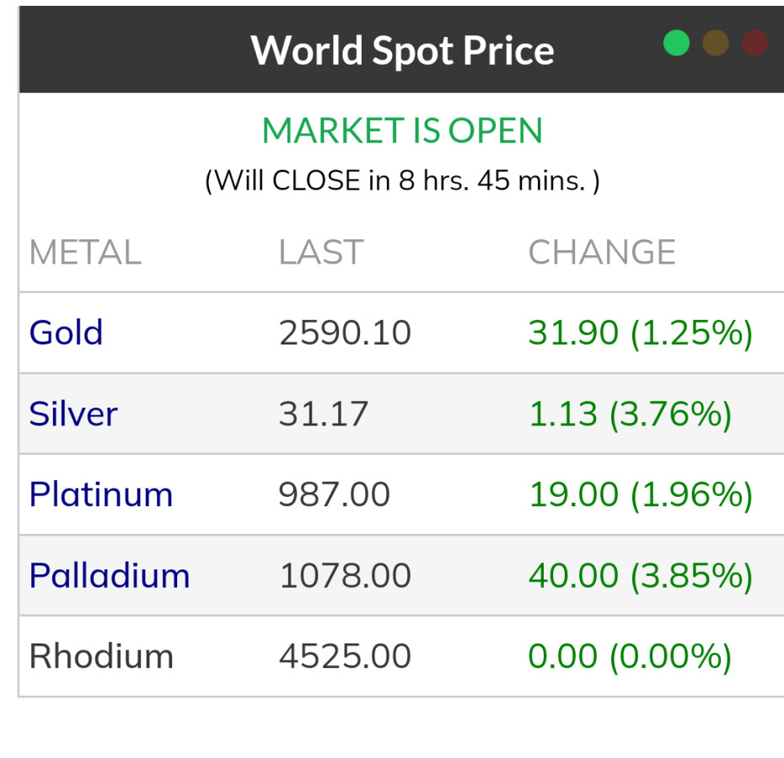This screenshot has height=758, width=784.
Task: Click the green status dot
Action: click(x=676, y=43)
